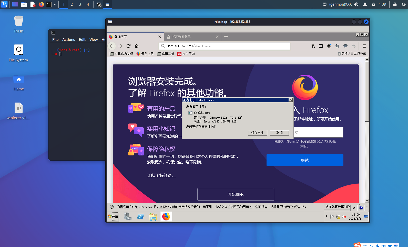Click the blue 继续 button

point(305,160)
